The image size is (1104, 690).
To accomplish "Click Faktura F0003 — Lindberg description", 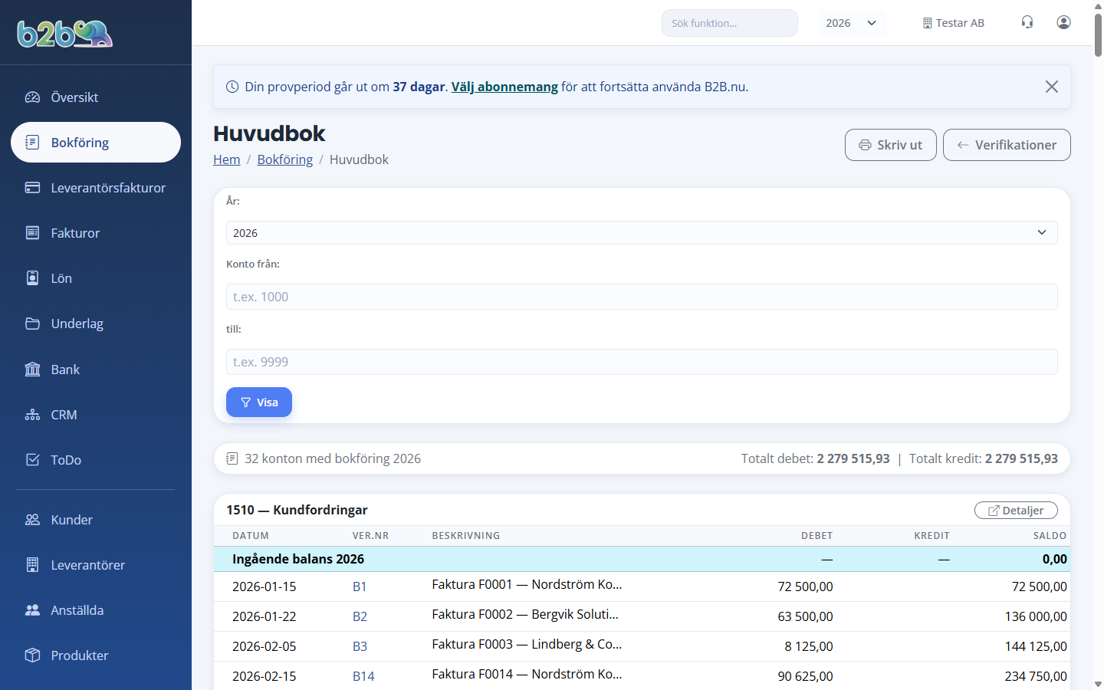I will (527, 644).
